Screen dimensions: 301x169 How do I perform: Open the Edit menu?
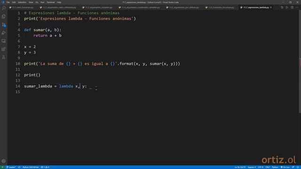14,2
